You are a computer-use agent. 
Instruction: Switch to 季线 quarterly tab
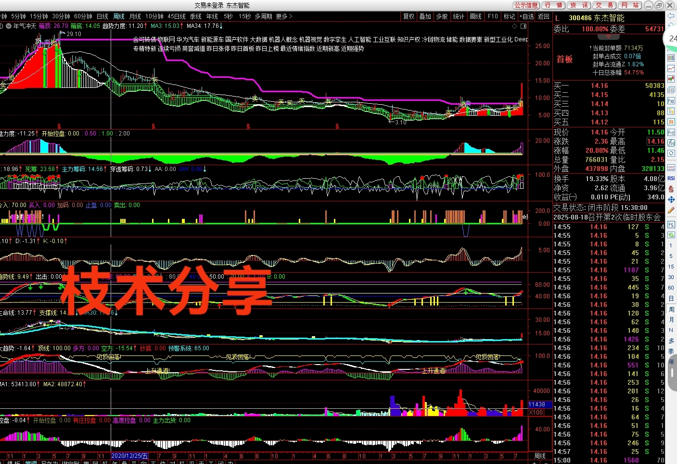195,16
